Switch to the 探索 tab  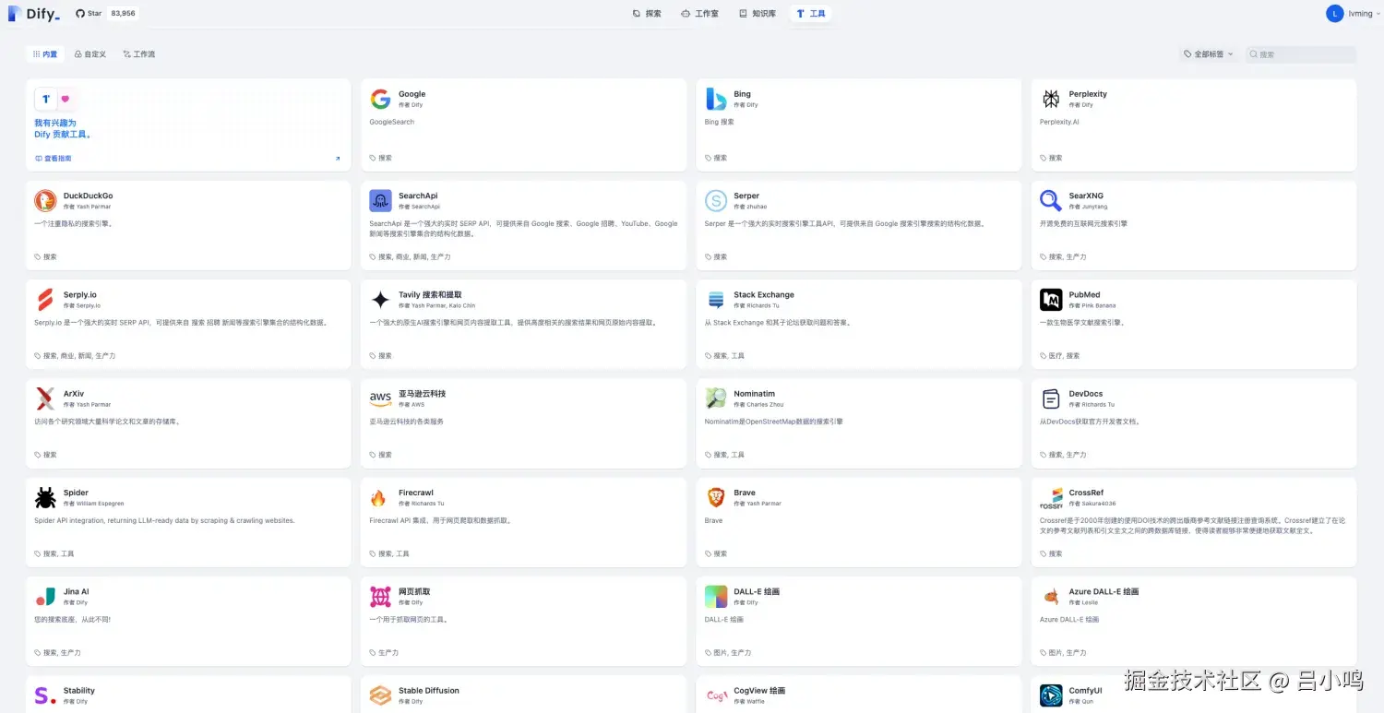pos(647,14)
